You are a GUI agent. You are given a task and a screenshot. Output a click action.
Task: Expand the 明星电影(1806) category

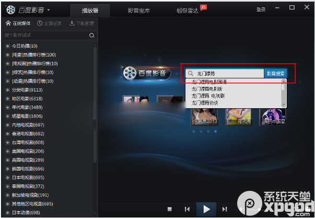pos(7,116)
